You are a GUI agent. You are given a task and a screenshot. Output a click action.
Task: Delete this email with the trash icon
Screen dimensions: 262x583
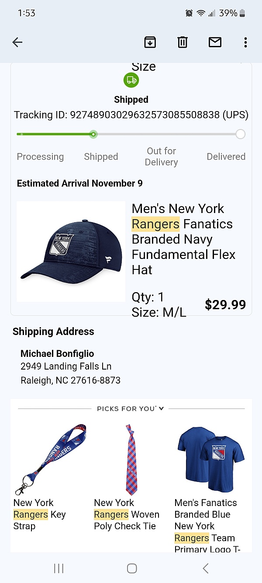pos(182,42)
